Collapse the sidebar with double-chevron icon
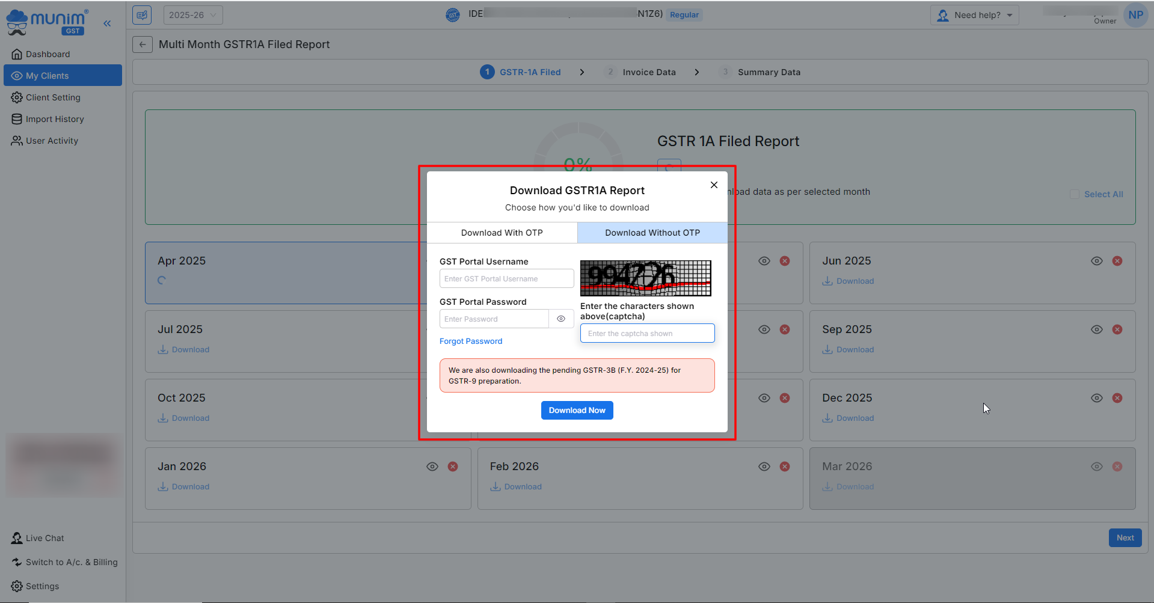 coord(107,23)
